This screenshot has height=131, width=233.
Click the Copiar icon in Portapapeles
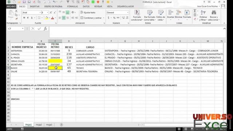(x=16, y=15)
